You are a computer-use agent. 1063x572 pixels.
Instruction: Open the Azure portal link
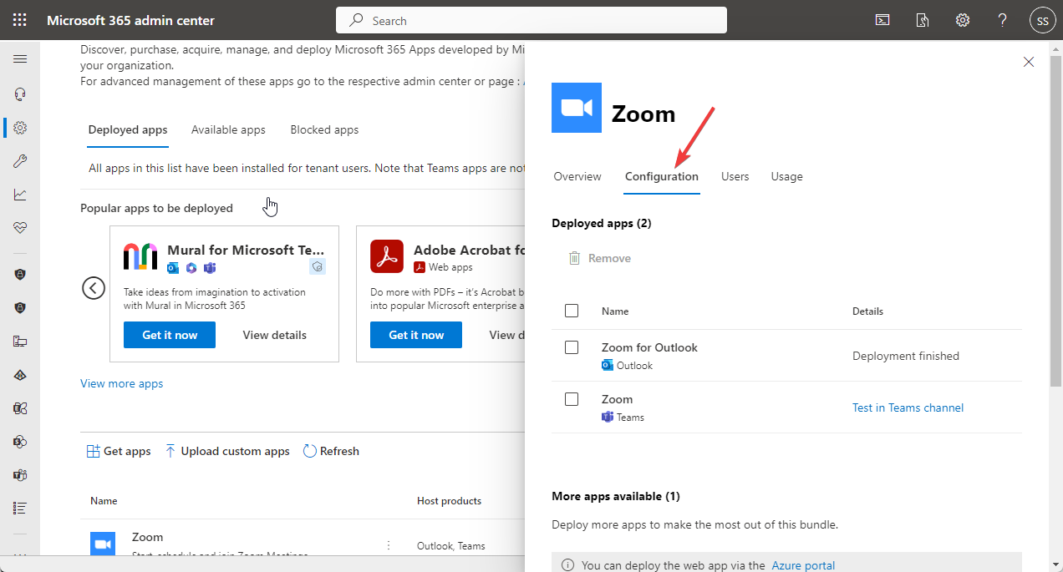point(803,565)
